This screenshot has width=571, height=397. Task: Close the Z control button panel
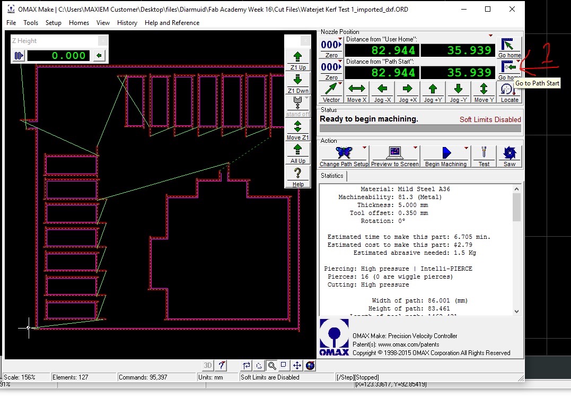click(x=305, y=40)
